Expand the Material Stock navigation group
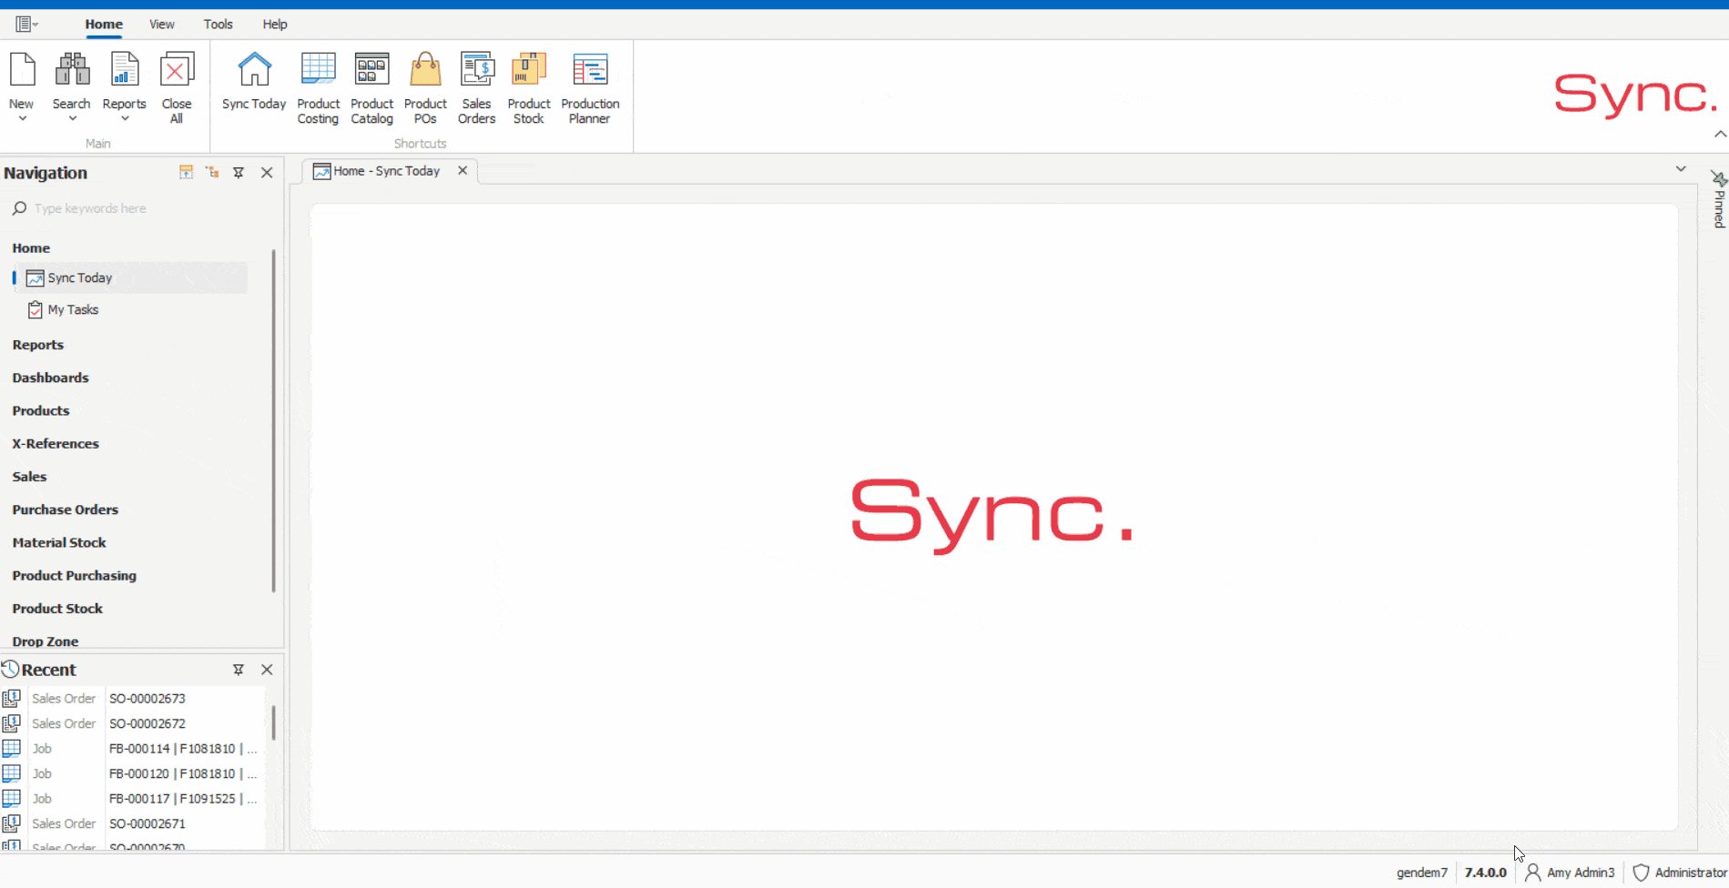 pos(59,543)
